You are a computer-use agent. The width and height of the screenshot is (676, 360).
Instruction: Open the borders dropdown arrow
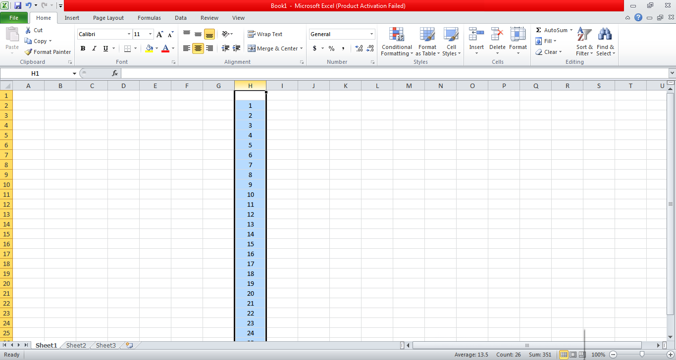click(x=136, y=48)
